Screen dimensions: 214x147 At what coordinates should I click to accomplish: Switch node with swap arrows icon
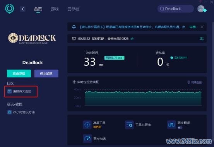point(132,39)
